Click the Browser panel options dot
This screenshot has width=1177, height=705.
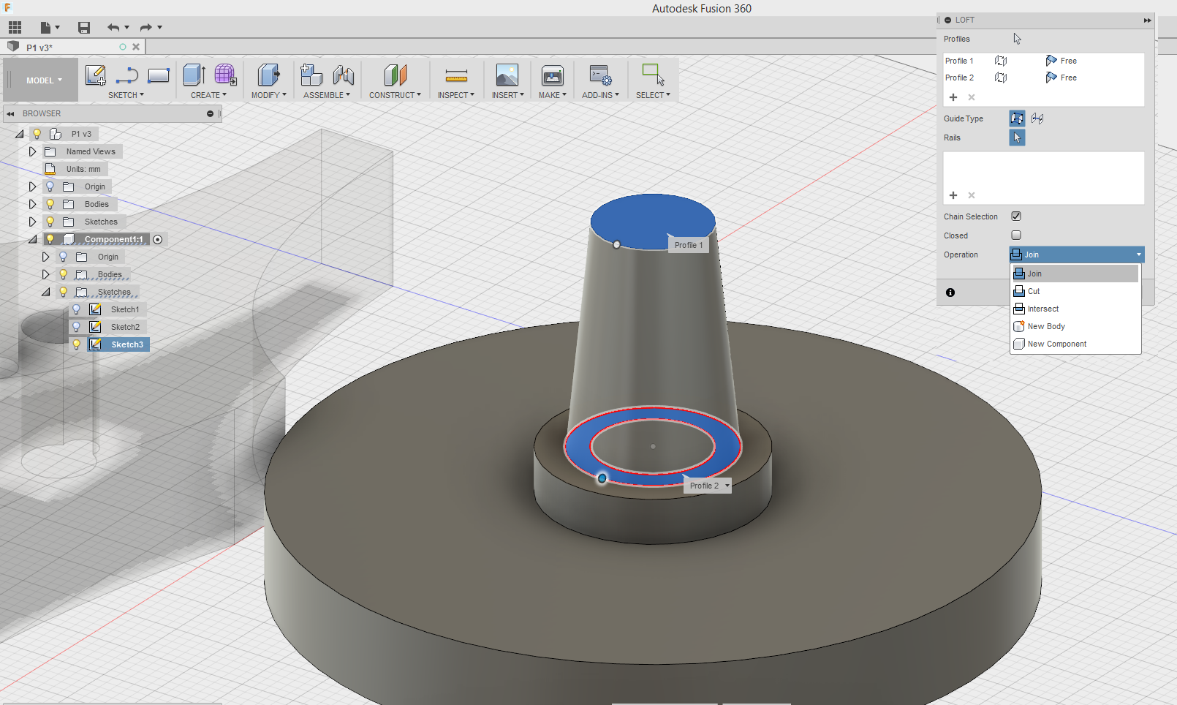(210, 113)
